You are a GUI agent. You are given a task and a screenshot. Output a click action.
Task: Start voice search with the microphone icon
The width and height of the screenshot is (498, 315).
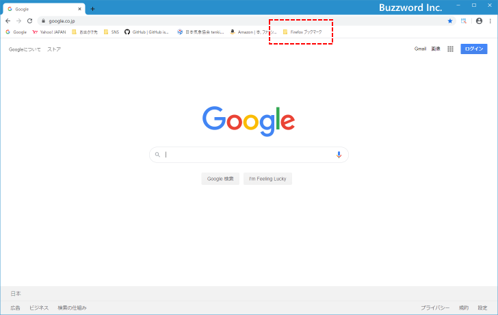tap(339, 155)
